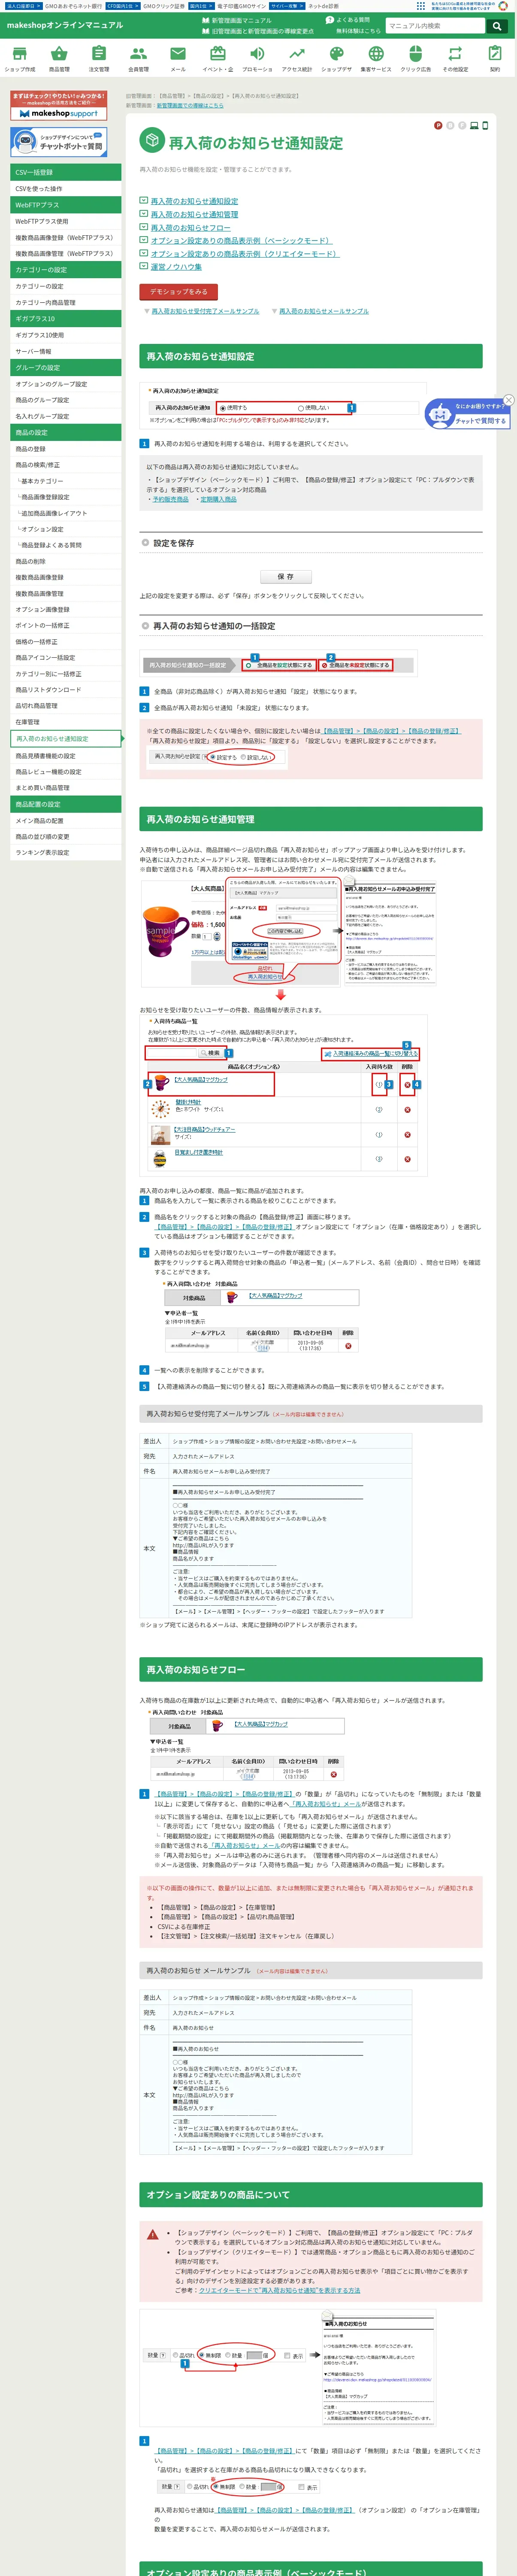Select カテゴリーの設定 sidebar heading

[66, 270]
